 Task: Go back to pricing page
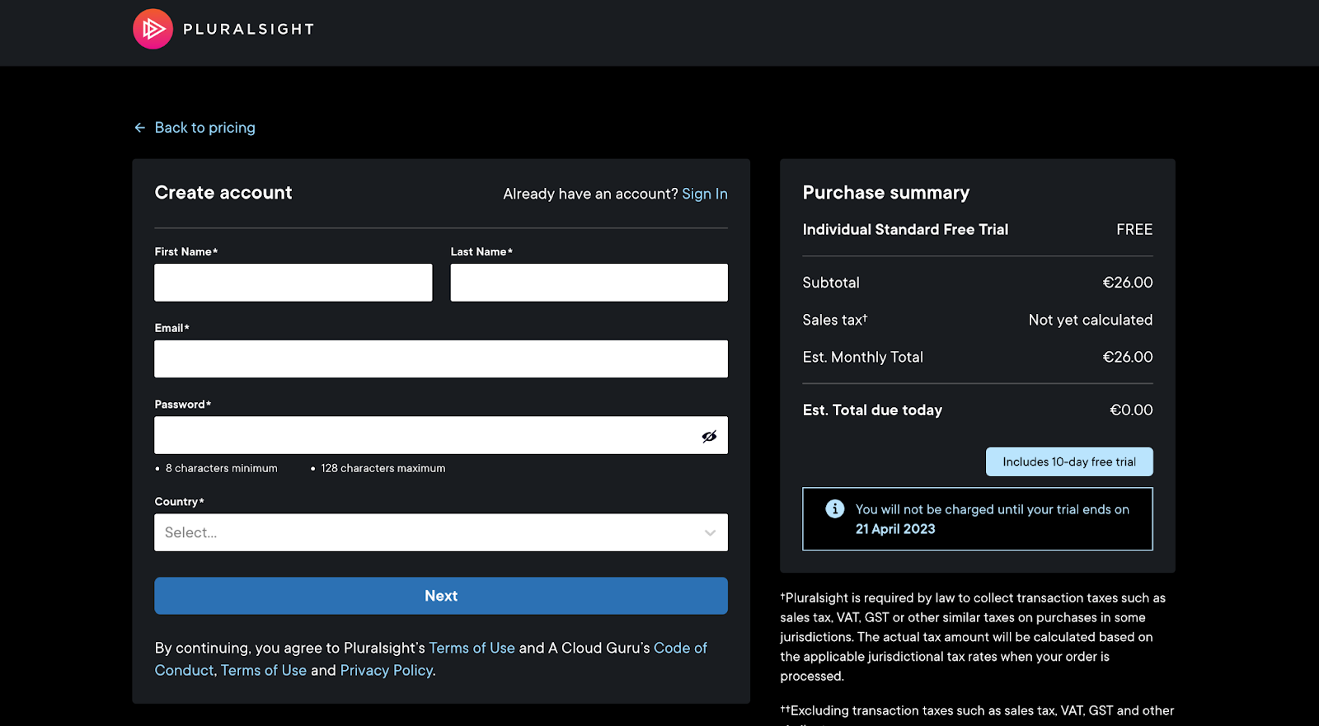tap(205, 128)
